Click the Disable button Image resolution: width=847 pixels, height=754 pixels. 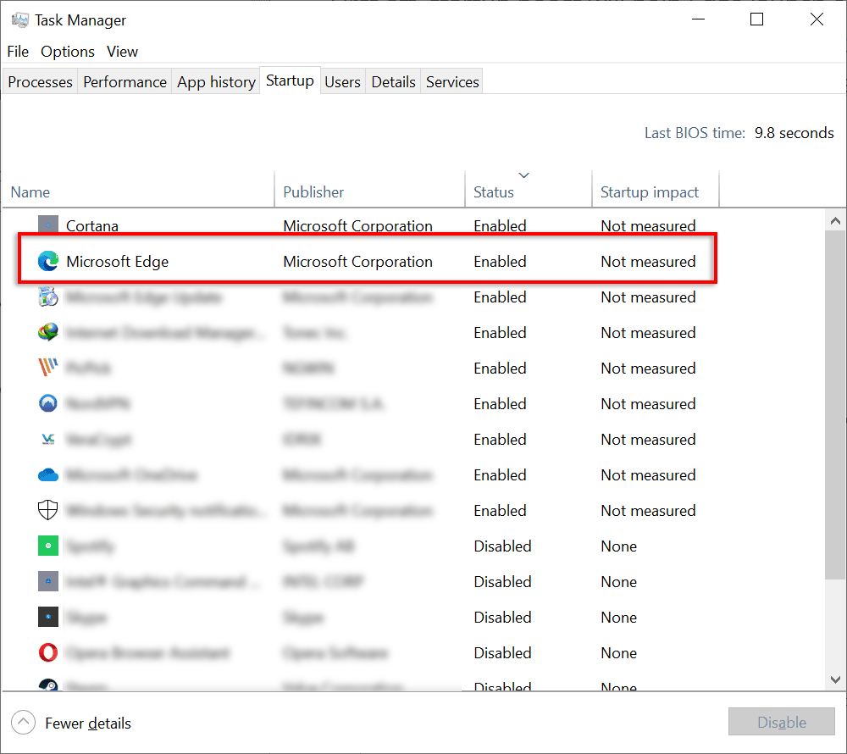(781, 722)
